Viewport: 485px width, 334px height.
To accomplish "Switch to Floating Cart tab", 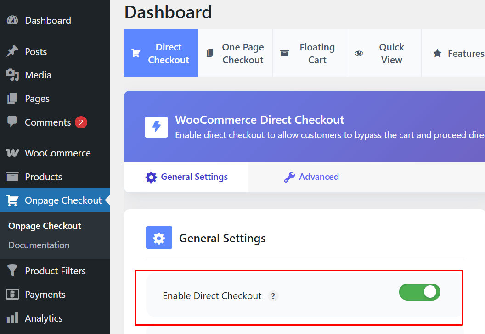I will pos(310,53).
